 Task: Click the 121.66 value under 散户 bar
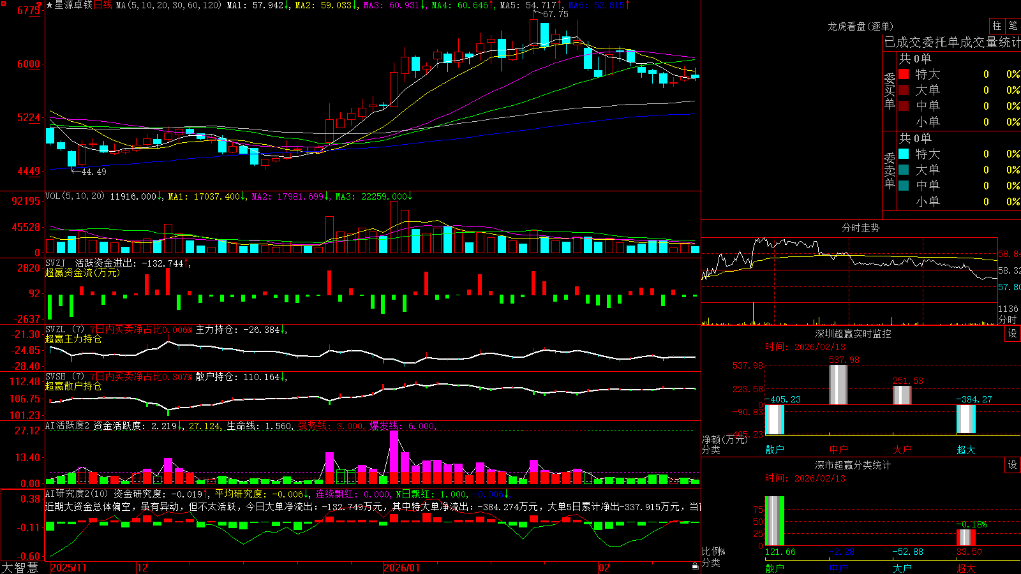pyautogui.click(x=780, y=552)
